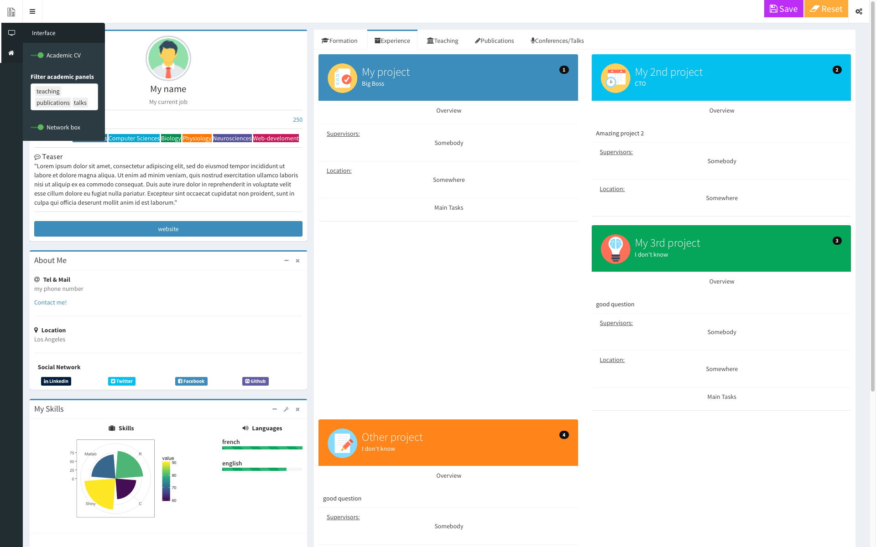The height and width of the screenshot is (547, 876).
Task: Collapse the My Skills box
Action: 275,409
